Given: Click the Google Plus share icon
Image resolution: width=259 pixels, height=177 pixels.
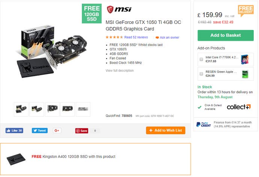Looking at the screenshot, I should [x=57, y=131].
